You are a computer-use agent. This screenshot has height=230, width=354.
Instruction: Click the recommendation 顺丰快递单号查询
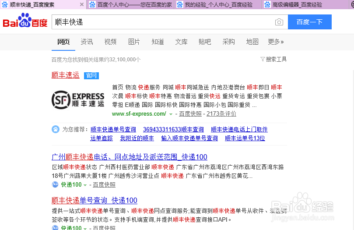tap(113, 130)
